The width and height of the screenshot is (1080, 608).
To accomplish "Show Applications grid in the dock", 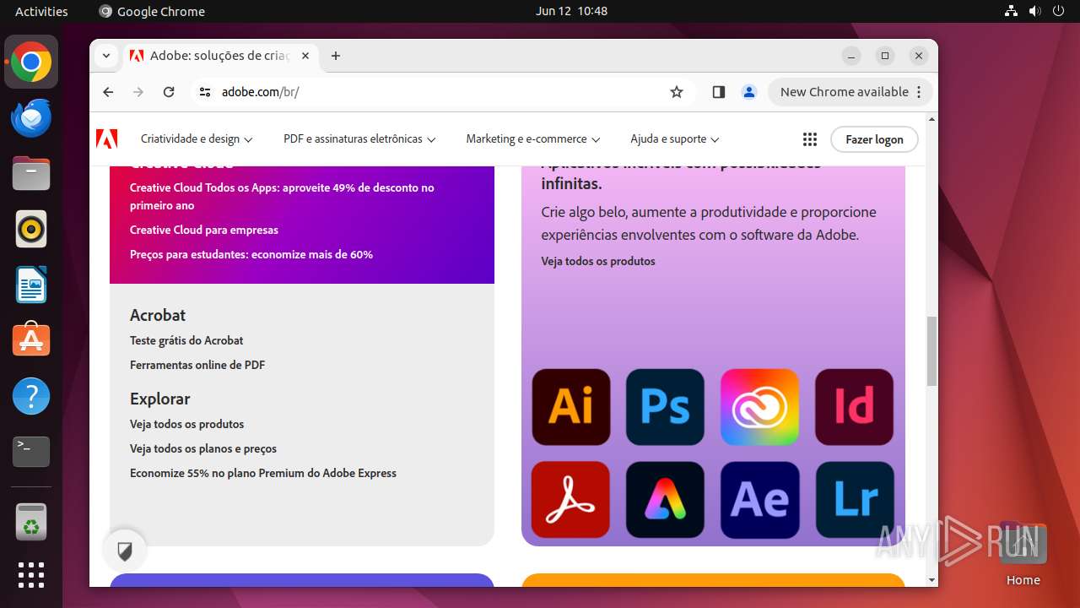I will (31, 575).
